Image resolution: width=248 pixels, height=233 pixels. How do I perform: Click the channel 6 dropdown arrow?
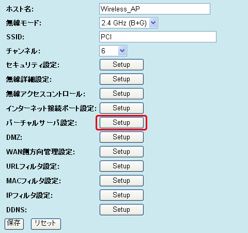[122, 51]
